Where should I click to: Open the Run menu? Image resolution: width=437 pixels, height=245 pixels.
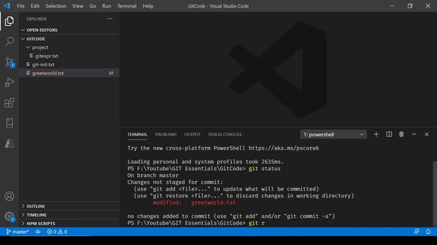[x=107, y=6]
